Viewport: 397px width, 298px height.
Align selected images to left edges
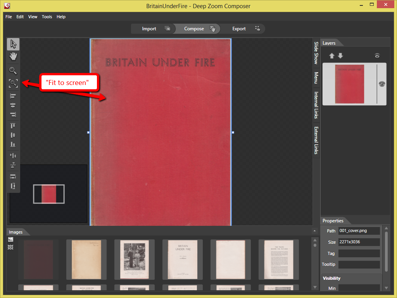[13, 96]
